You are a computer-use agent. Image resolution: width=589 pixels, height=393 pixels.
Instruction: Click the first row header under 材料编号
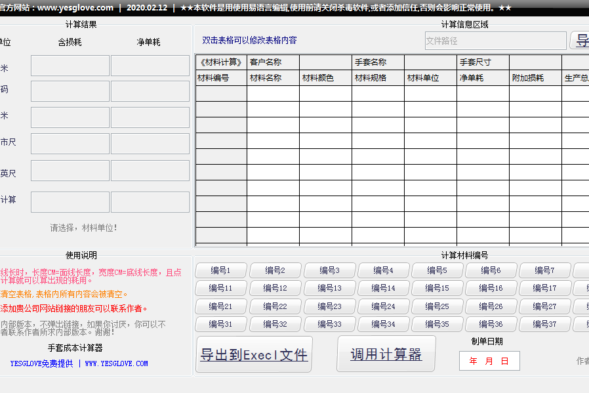221,93
